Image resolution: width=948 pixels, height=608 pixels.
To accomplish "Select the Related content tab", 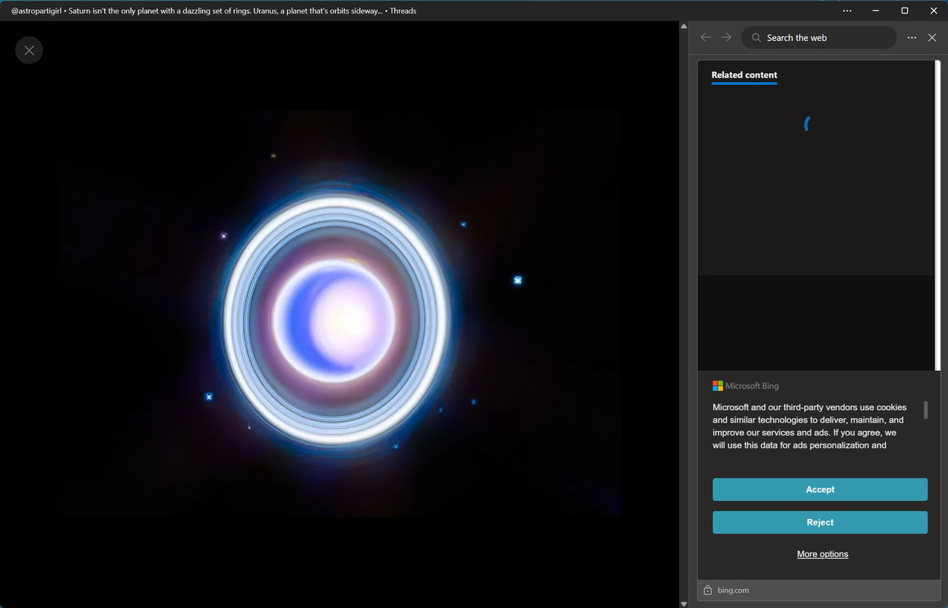I will point(744,74).
